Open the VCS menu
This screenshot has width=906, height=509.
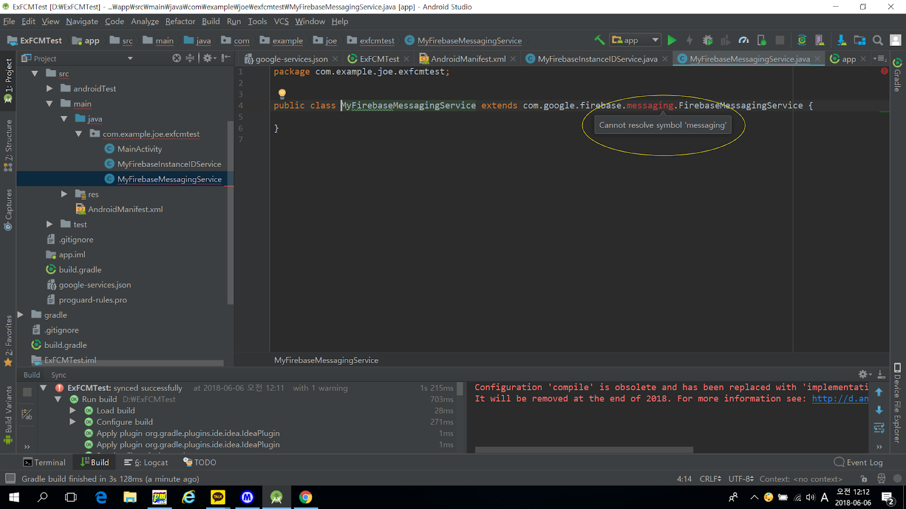coord(281,21)
